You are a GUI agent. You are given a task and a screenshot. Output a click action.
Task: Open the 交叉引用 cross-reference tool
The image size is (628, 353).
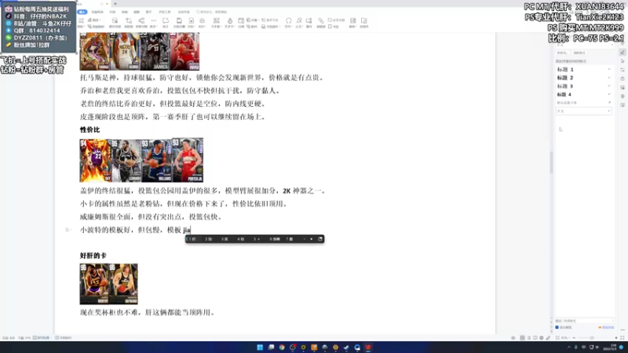[x=336, y=20]
